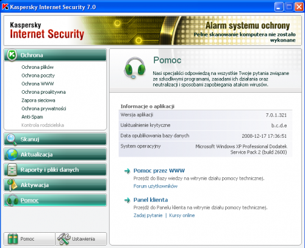The image size is (305, 248).
Task: Click the Kaspersky Internet Security logo
Action: tap(47, 31)
